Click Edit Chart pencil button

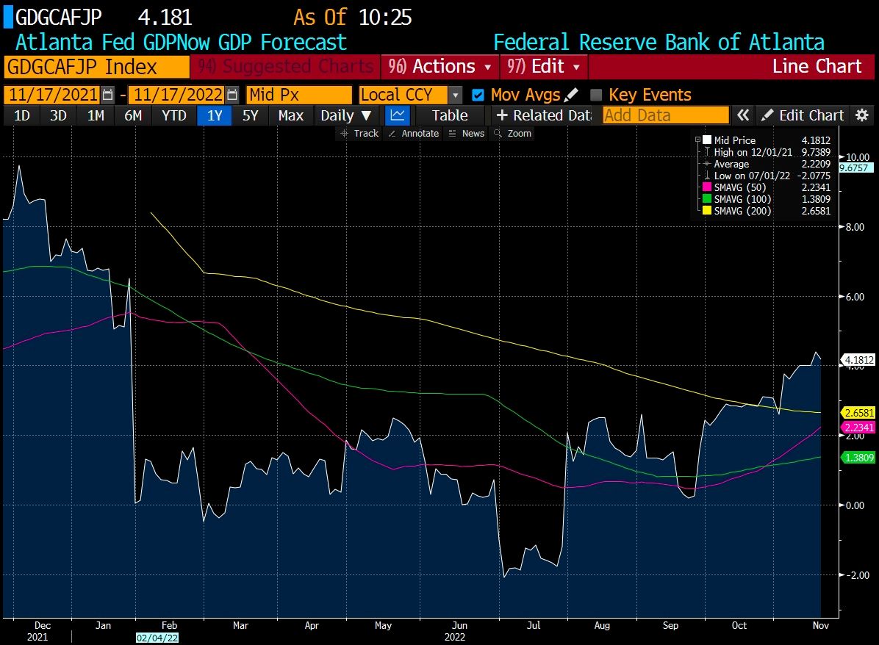[x=803, y=115]
